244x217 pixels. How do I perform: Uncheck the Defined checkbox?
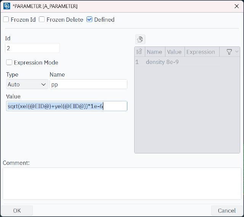(90, 19)
